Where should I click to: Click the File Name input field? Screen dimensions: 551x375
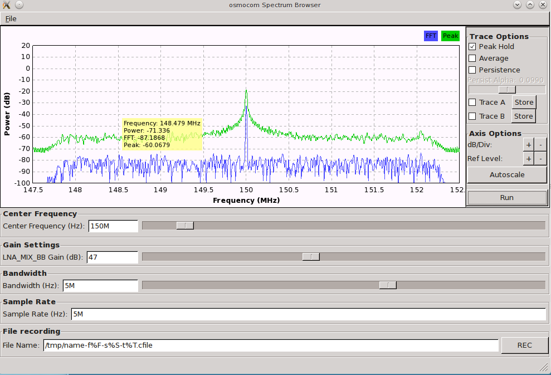271,345
